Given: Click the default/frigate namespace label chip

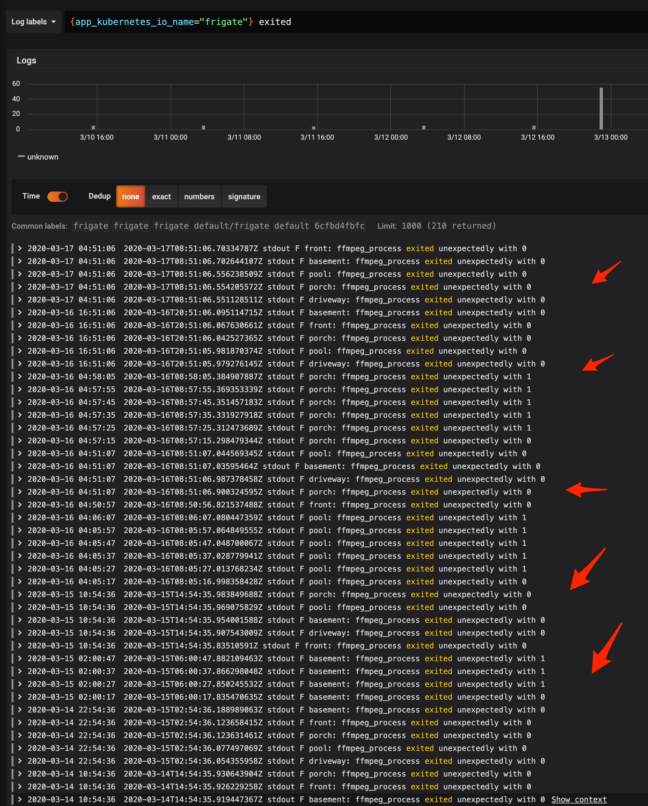Looking at the screenshot, I should [231, 226].
